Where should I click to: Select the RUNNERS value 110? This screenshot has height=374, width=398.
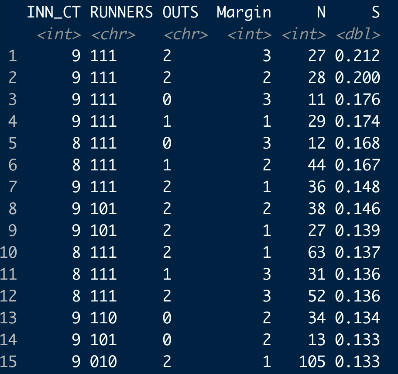coord(103,318)
